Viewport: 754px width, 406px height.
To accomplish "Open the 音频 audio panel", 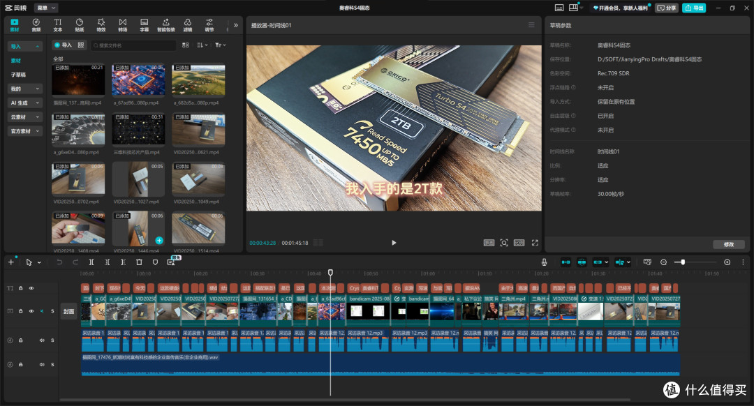I will click(x=36, y=25).
